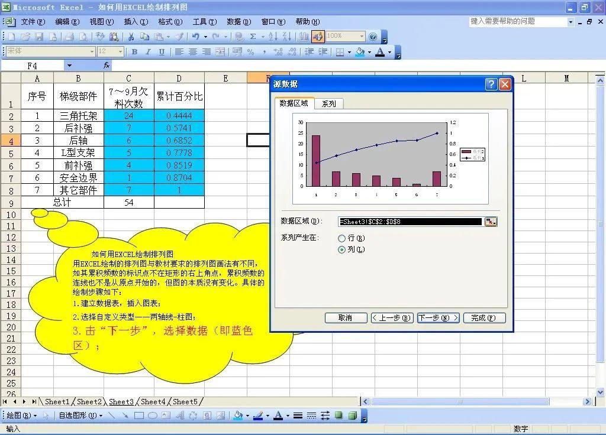
Task: Click the 完成(F) finish button
Action: 484,317
